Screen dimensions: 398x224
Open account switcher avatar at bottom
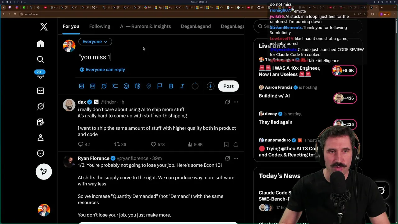[44, 210]
